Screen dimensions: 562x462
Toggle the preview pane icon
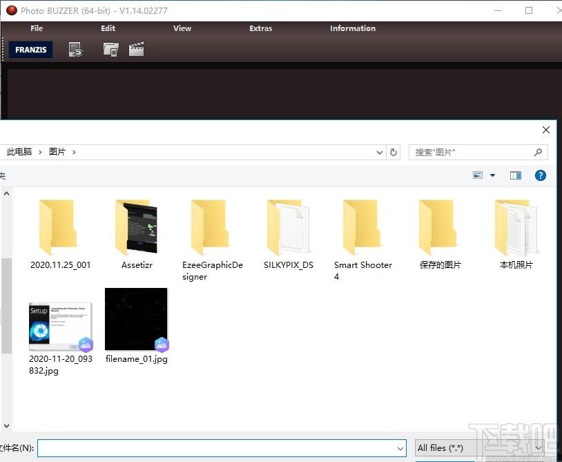(x=516, y=175)
